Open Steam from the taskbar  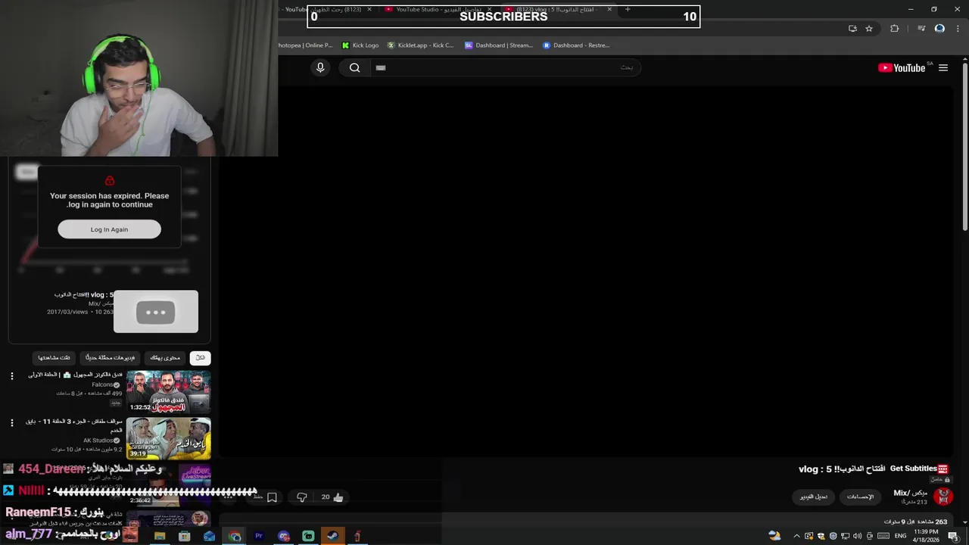(333, 536)
